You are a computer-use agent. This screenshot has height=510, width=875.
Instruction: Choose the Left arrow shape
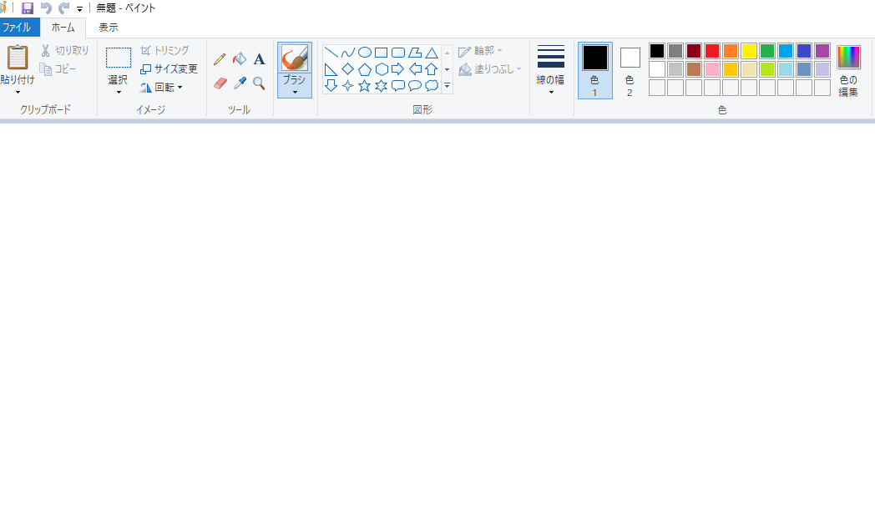point(415,69)
